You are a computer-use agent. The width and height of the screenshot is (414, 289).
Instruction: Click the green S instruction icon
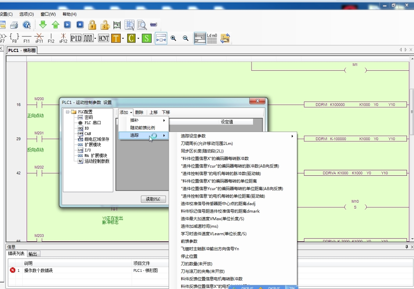point(146,38)
